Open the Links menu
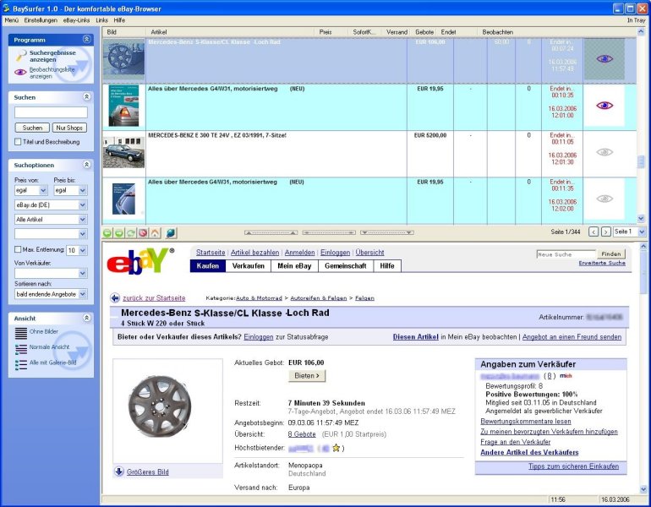Viewport: 651px width, 507px height. click(x=101, y=20)
